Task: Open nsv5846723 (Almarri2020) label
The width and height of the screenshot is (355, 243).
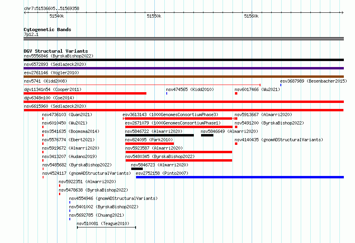Action: (x=160, y=165)
